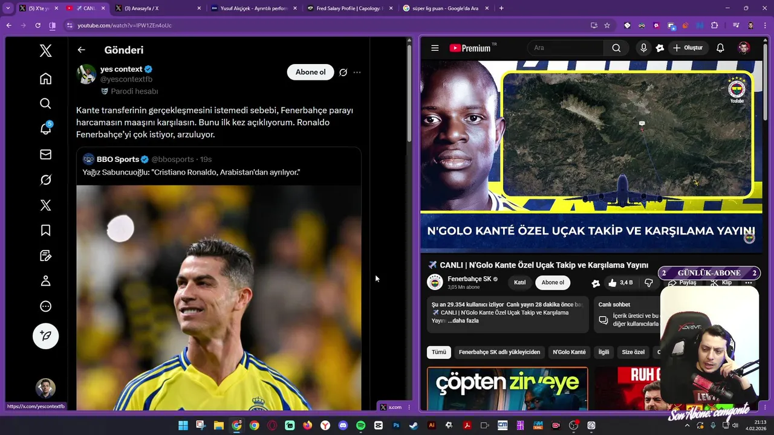The image size is (774, 435).
Task: Click the browser reload button
Action: tap(37, 25)
